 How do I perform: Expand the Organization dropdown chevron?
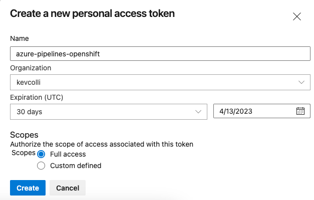(301, 82)
